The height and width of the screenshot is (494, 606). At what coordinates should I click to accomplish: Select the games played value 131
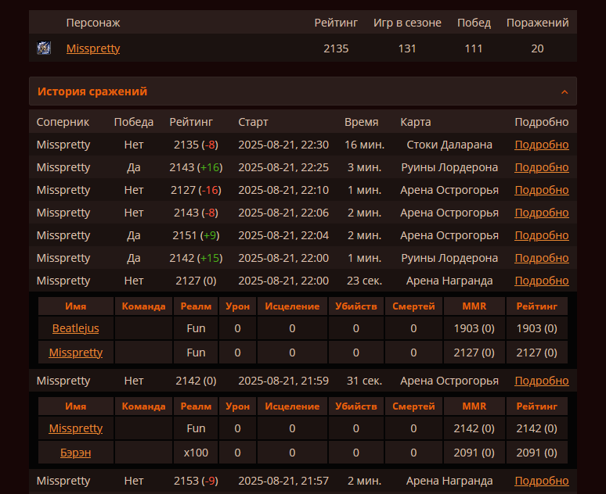[x=407, y=48]
